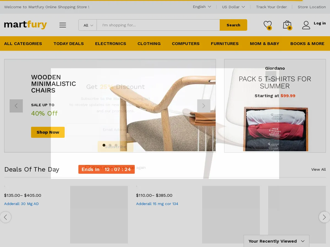Open the shopping cart icon
This screenshot has width=330, height=247.
click(x=287, y=25)
